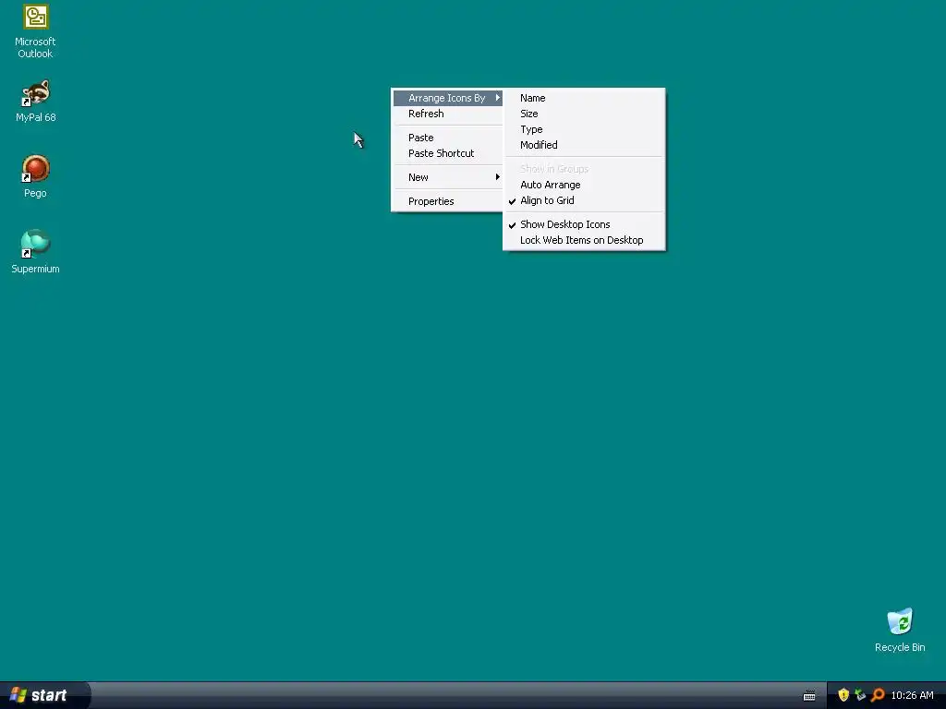Screen dimensions: 946x709
Task: Toggle Show Desktop Icons off
Action: click(584, 224)
